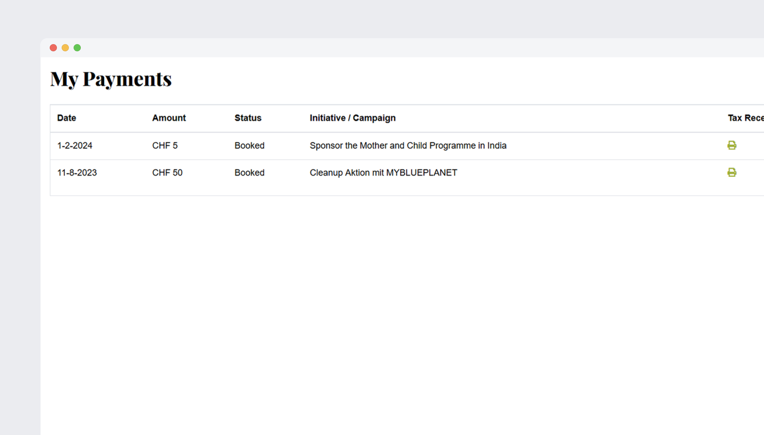Click the Initiative / Campaign column header
764x435 pixels.
pyautogui.click(x=352, y=118)
